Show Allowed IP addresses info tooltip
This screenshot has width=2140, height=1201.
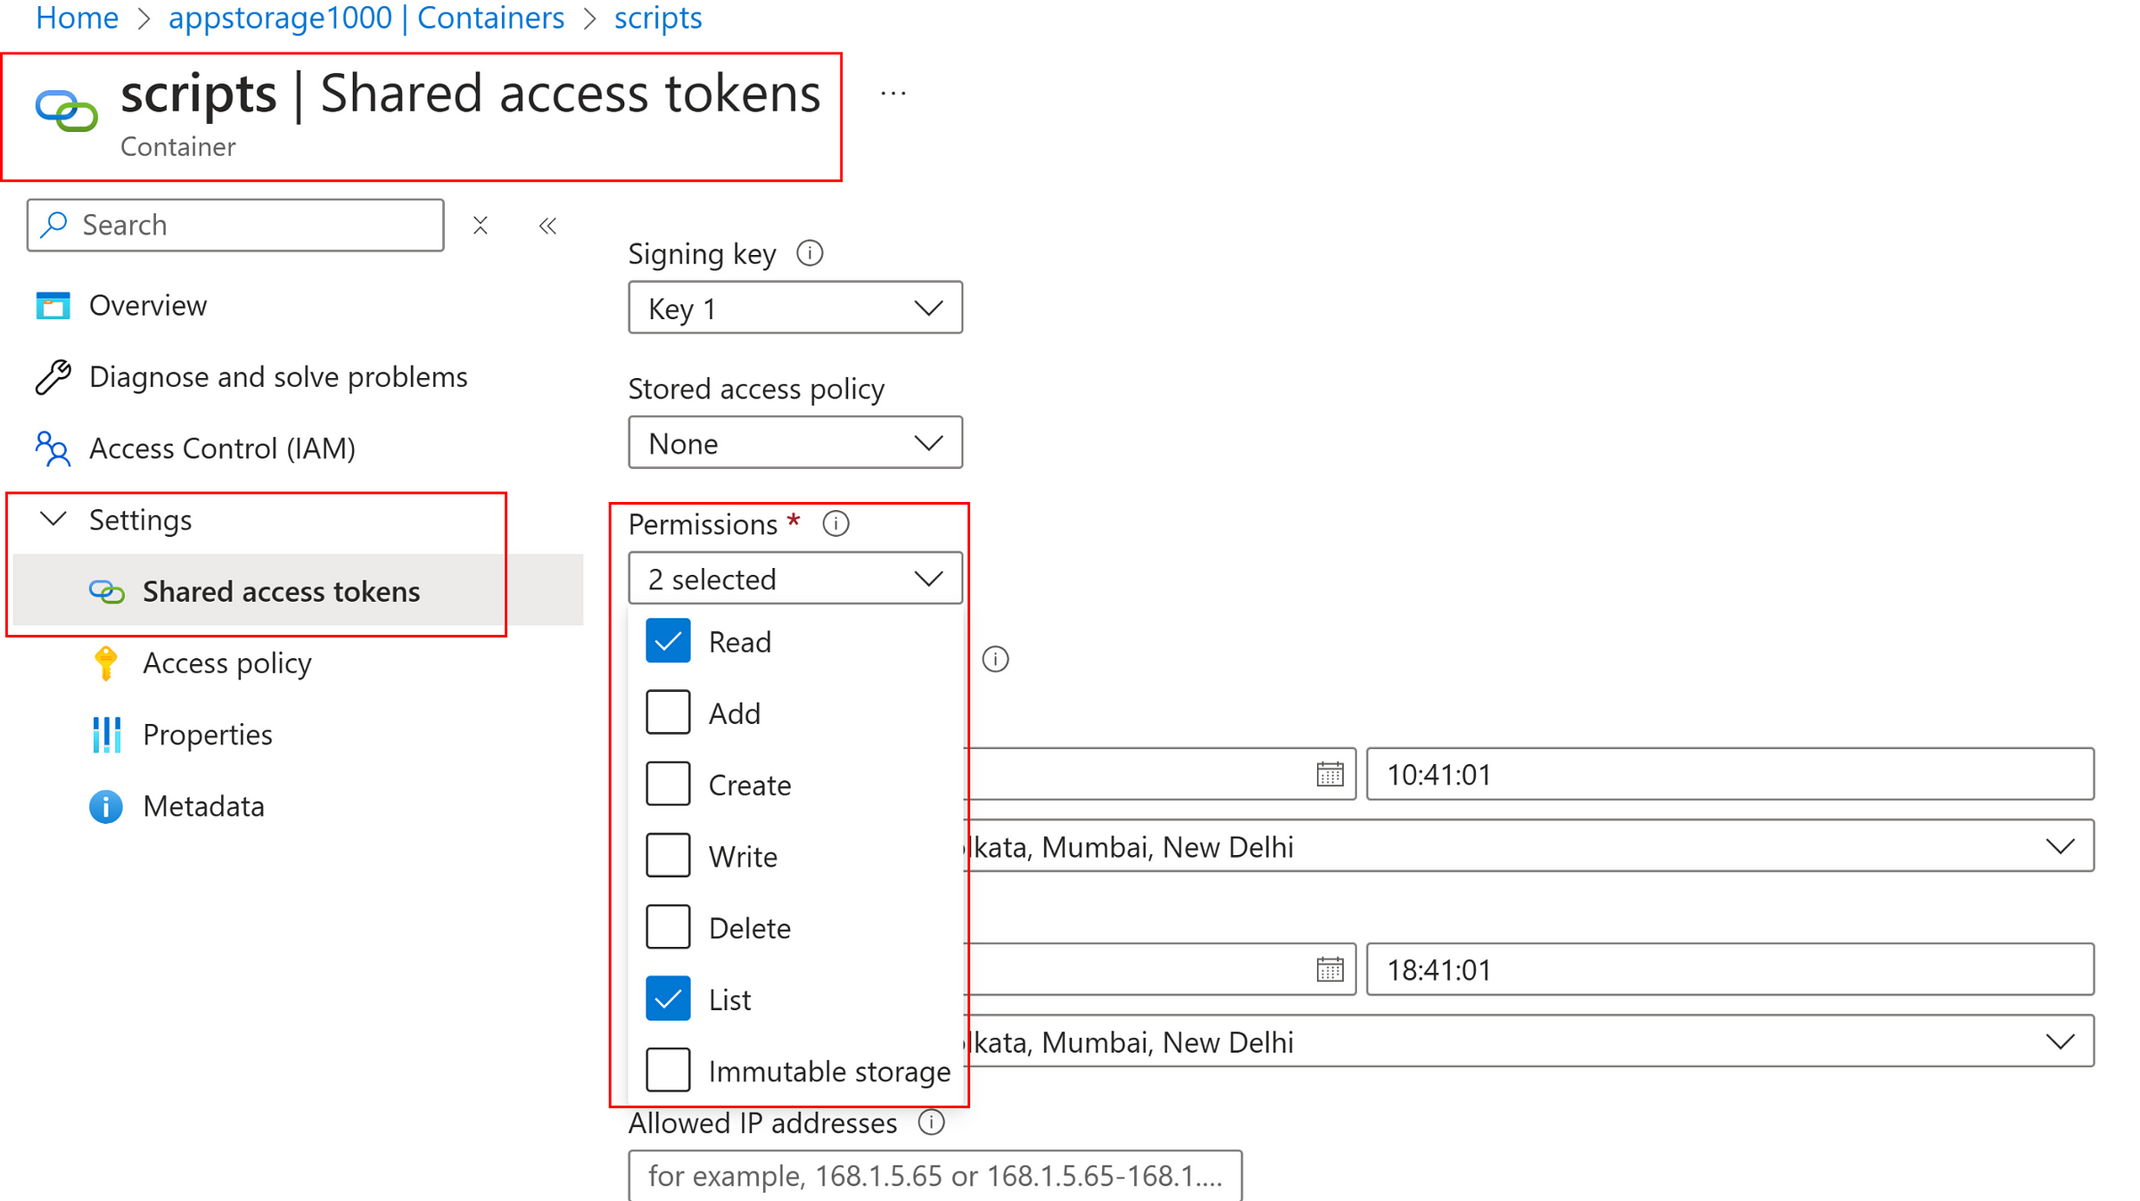[931, 1122]
